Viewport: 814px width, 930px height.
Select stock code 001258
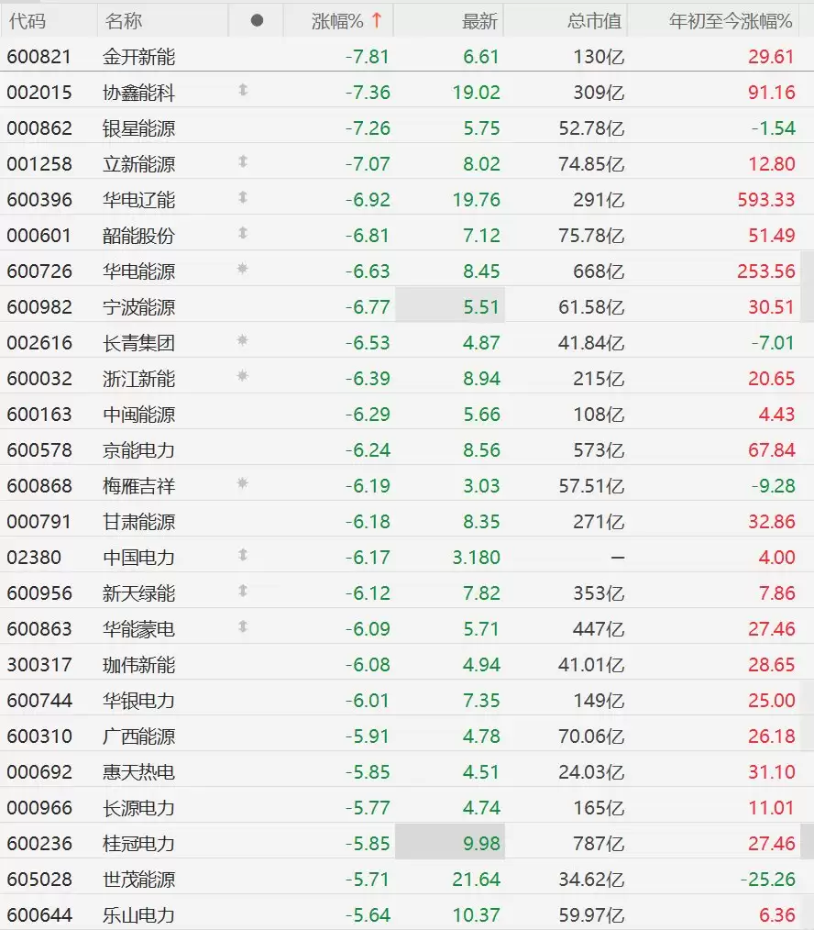click(39, 164)
